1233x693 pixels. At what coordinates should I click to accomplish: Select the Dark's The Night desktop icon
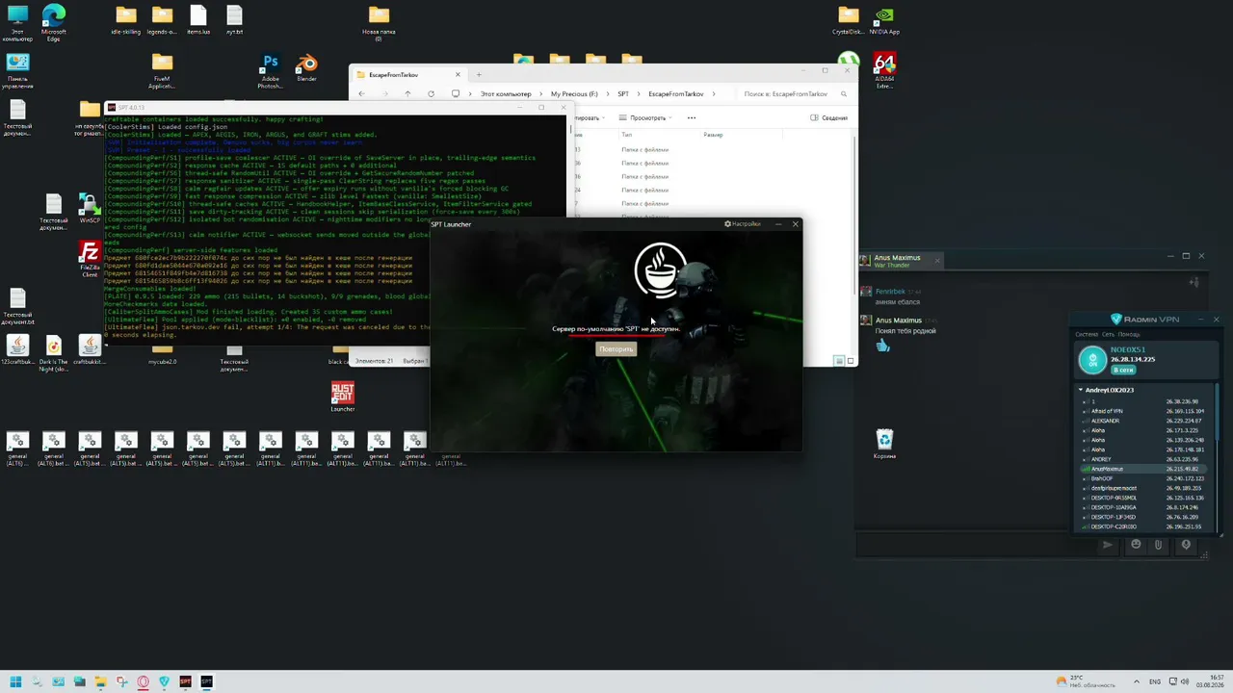[x=53, y=353]
